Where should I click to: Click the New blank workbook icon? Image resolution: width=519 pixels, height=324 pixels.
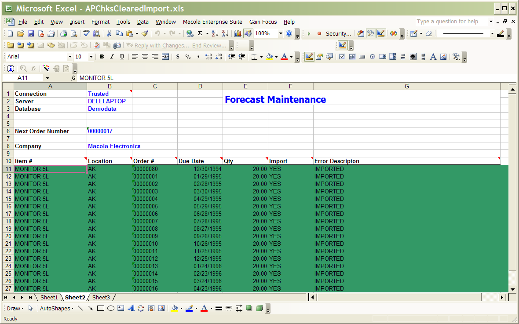click(x=10, y=33)
